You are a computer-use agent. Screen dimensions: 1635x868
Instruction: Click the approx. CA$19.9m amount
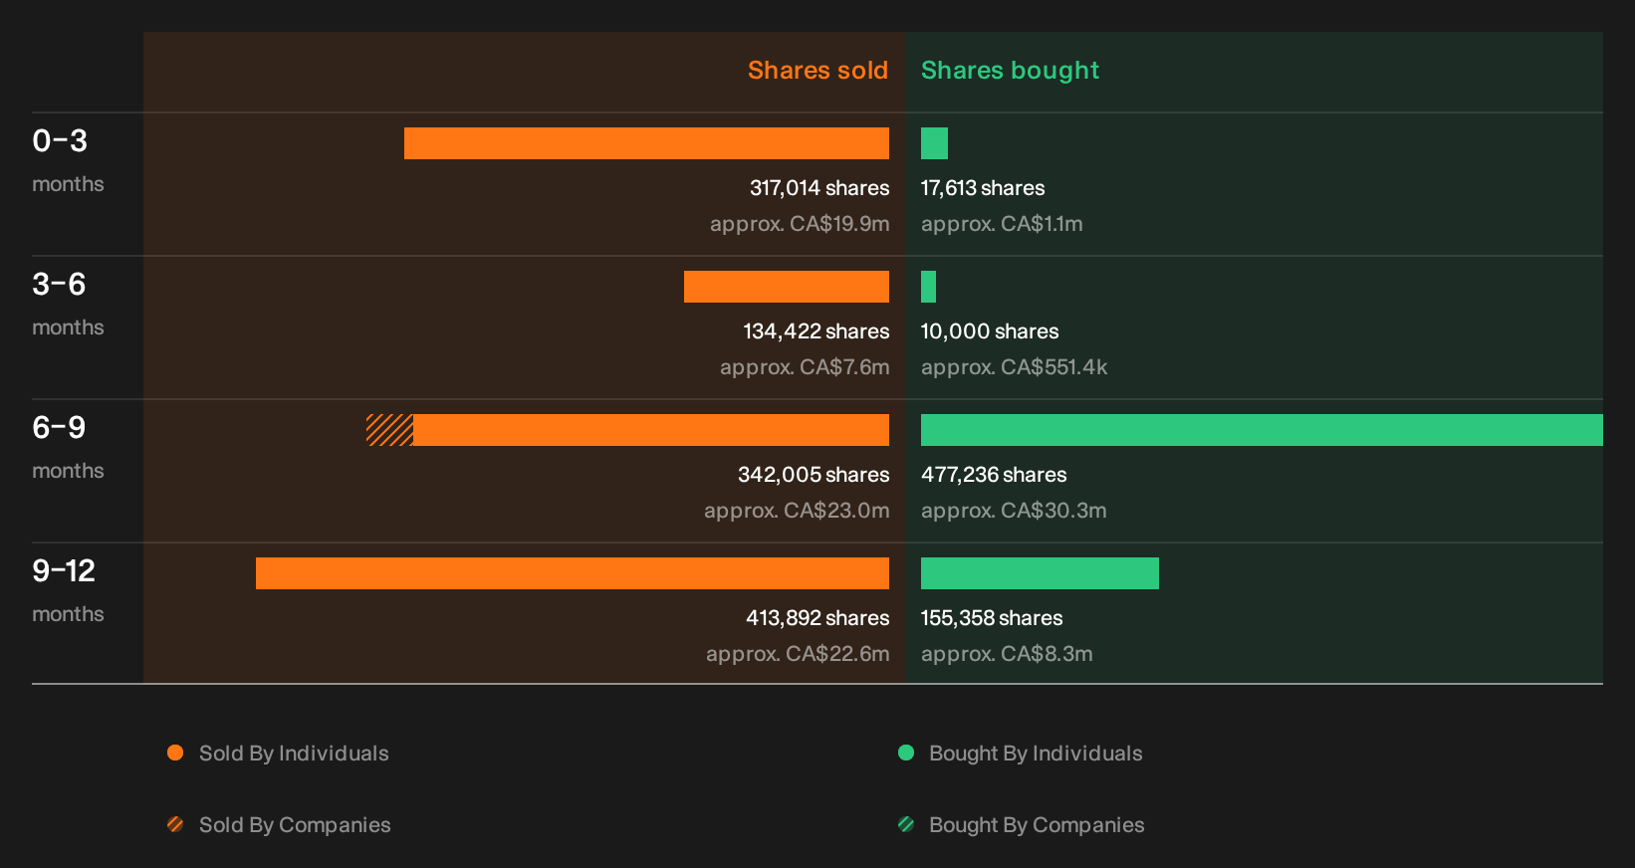(x=800, y=224)
